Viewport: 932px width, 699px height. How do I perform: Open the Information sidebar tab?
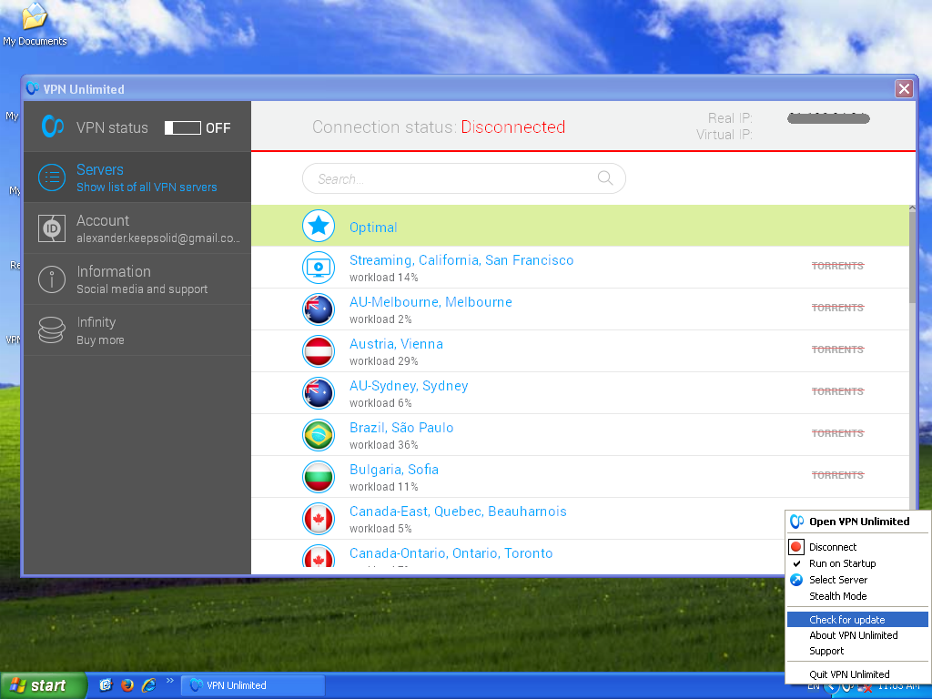point(137,279)
